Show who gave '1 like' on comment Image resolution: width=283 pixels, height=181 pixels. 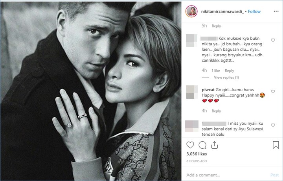click(x=216, y=71)
